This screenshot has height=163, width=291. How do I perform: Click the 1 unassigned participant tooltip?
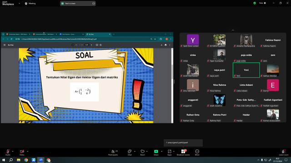click(183, 143)
